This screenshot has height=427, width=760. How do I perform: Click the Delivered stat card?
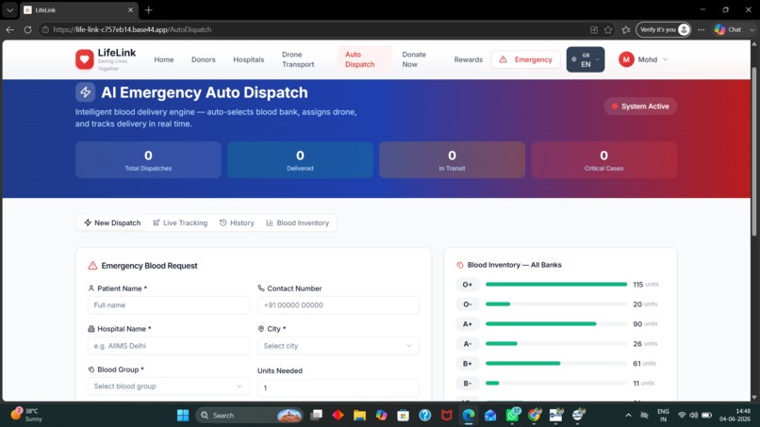[x=300, y=160]
